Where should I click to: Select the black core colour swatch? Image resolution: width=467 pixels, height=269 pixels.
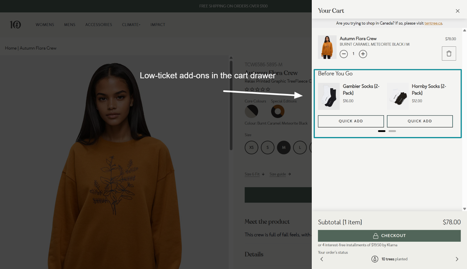[251, 111]
